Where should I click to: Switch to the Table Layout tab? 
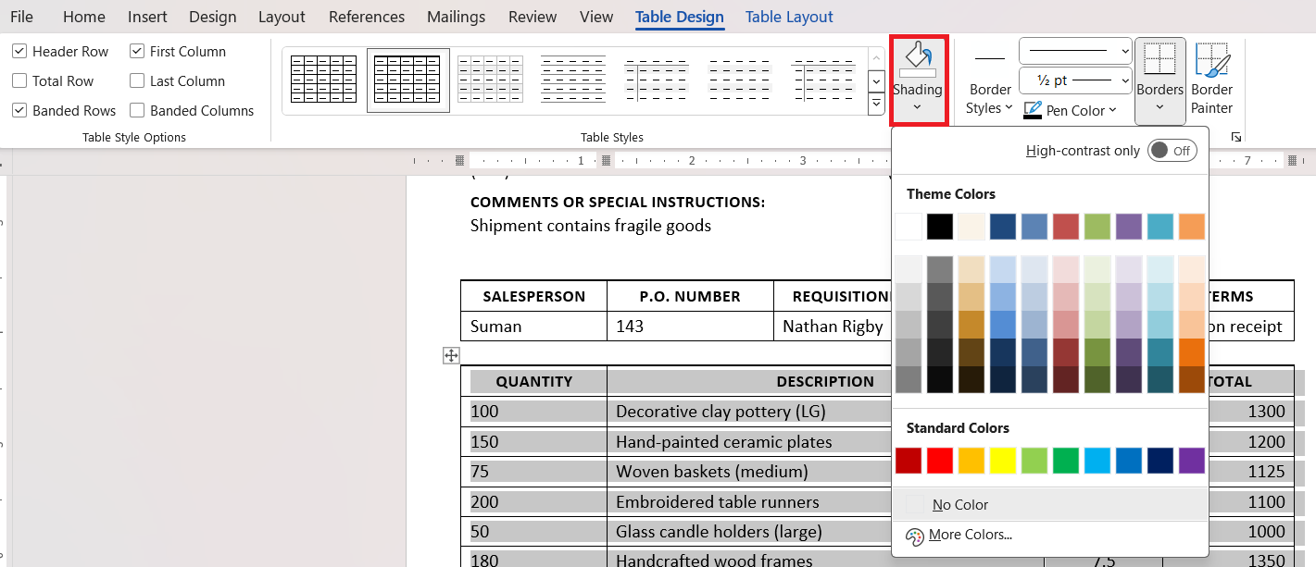click(x=789, y=17)
